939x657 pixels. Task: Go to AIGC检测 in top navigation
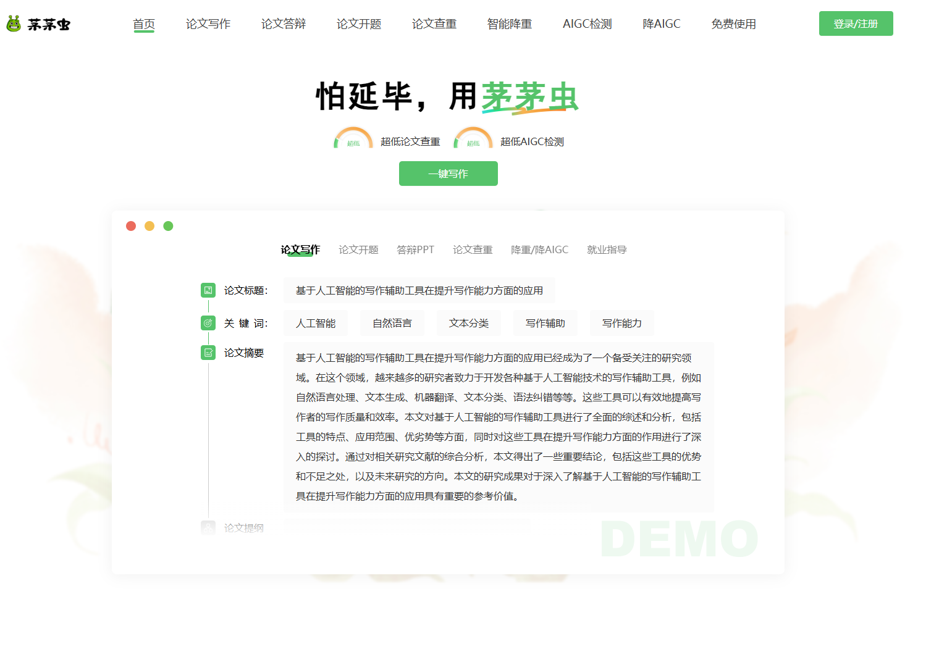(x=587, y=24)
